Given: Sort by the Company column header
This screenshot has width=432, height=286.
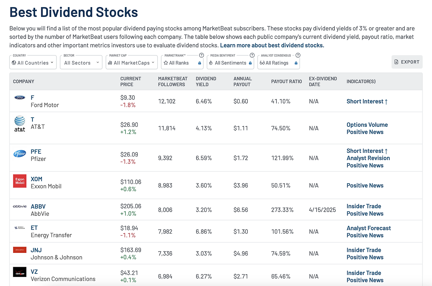Looking at the screenshot, I should (24, 81).
